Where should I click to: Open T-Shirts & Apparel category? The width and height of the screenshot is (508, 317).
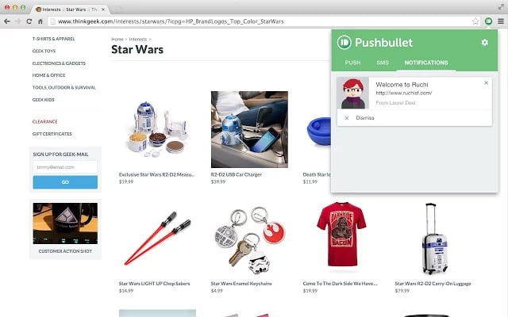click(53, 39)
